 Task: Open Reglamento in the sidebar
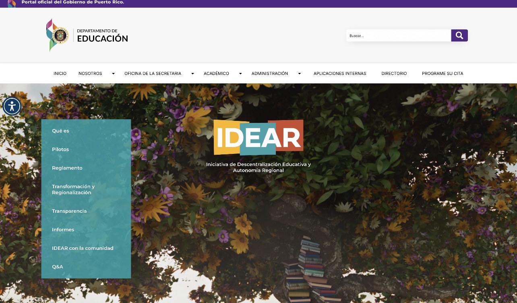(x=67, y=168)
